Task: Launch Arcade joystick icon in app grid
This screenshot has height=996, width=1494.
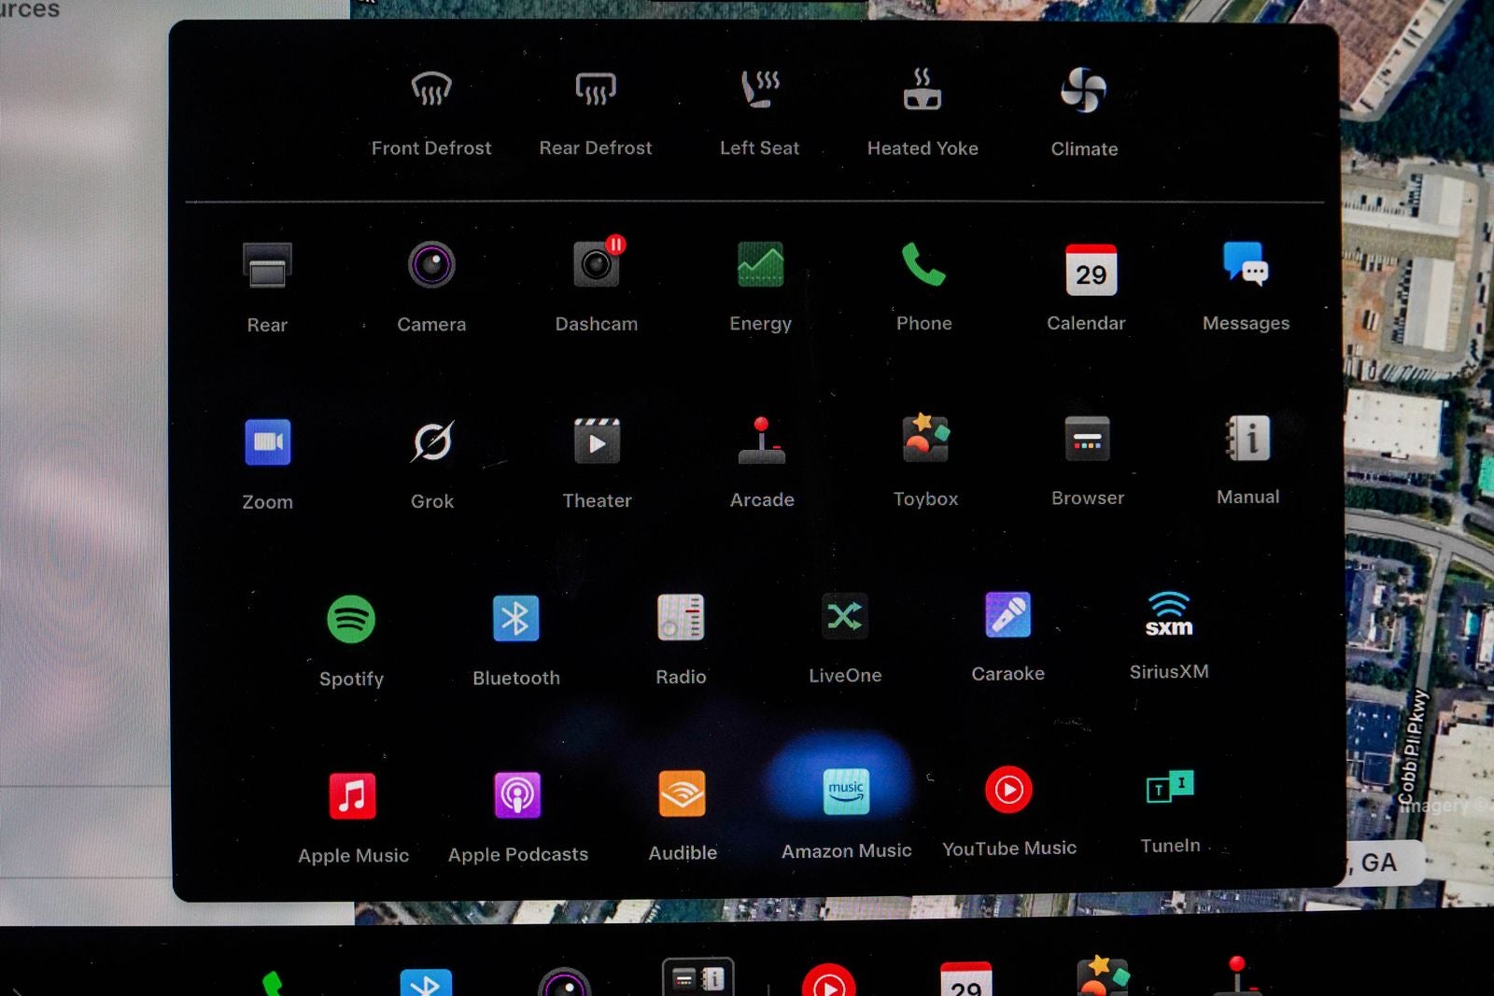Action: [762, 441]
